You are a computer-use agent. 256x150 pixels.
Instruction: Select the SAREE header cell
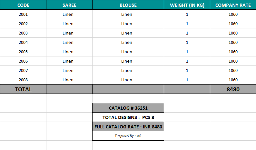click(x=69, y=5)
